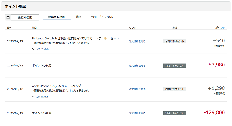View order details for Nintendo Switch 2
The image size is (232, 126).
pyautogui.click(x=137, y=42)
